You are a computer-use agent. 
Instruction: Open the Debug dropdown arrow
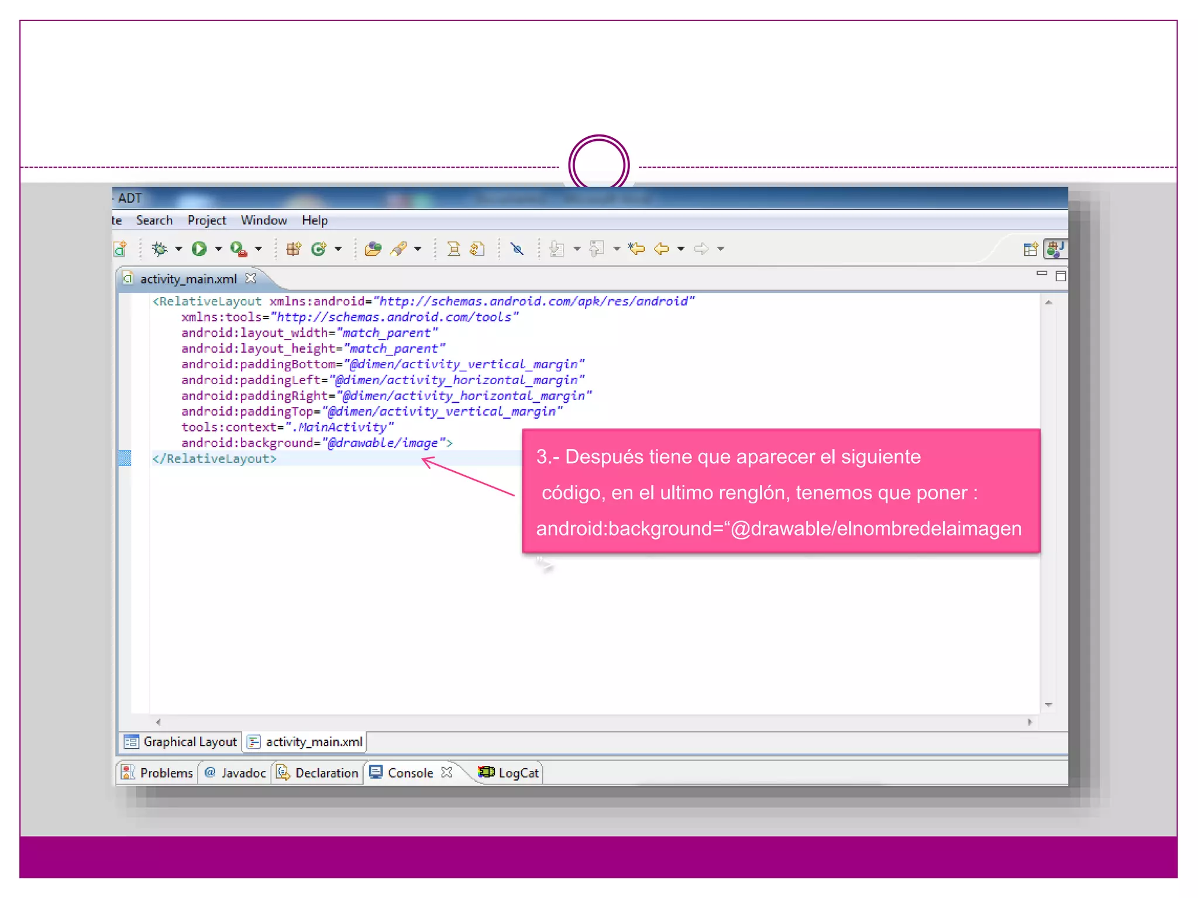point(179,249)
